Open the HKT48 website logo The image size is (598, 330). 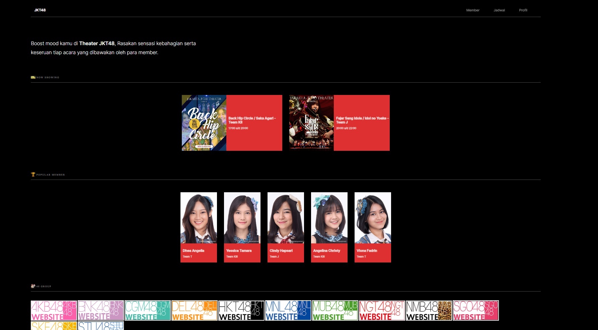(241, 311)
